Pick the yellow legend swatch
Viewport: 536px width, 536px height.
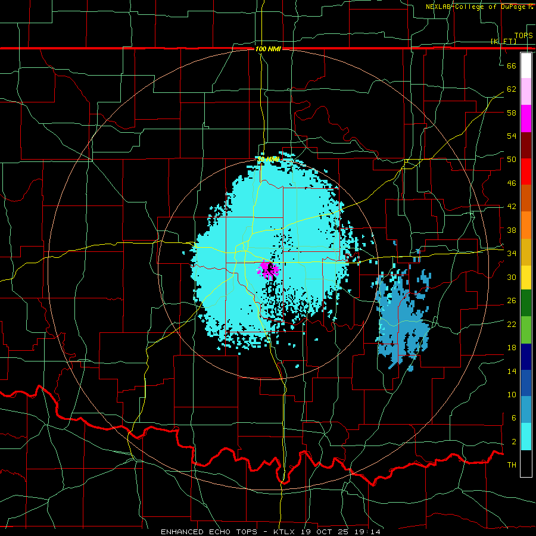tap(526, 278)
